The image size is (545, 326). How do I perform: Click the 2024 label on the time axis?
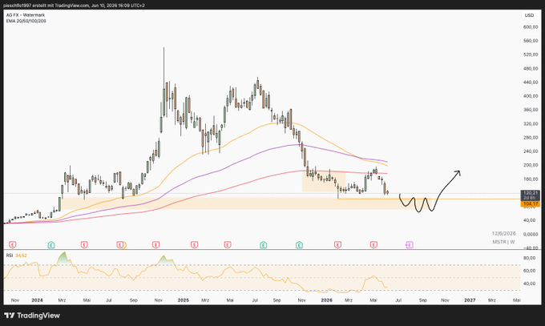click(x=37, y=300)
